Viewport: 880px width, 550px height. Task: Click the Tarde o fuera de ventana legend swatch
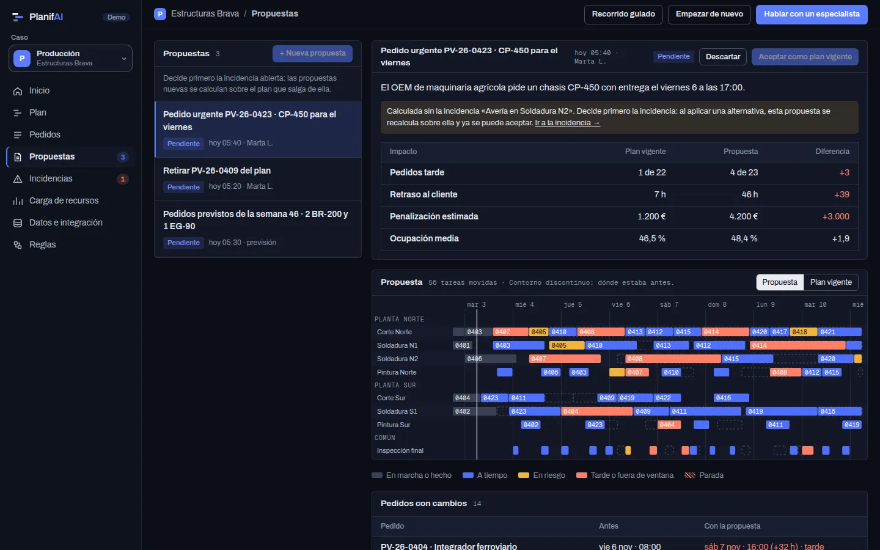tap(582, 475)
